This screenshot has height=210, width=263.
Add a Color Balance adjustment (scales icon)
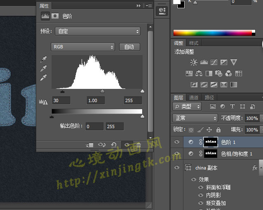pyautogui.click(x=199, y=74)
